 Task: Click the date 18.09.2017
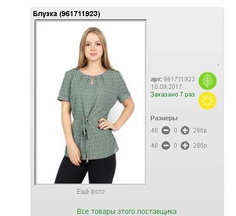coord(166,87)
